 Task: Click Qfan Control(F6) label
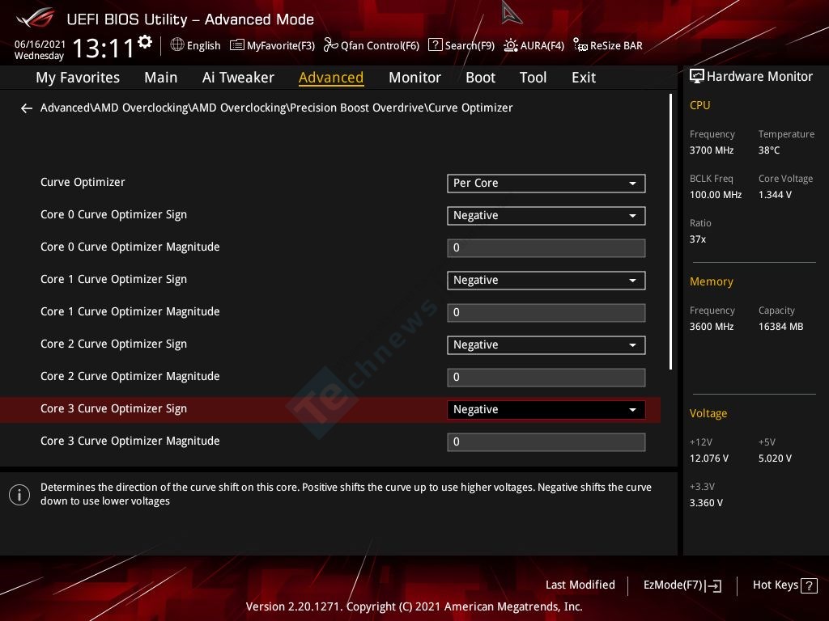[x=380, y=45]
